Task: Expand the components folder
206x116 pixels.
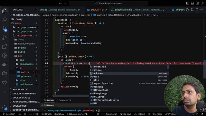Action: tap(25, 64)
